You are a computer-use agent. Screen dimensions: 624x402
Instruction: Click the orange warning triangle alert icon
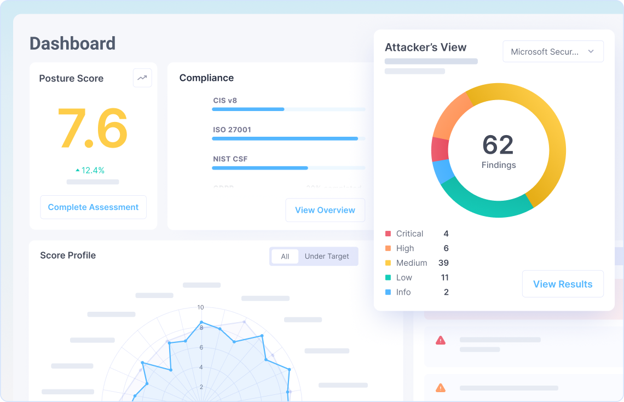click(x=440, y=388)
